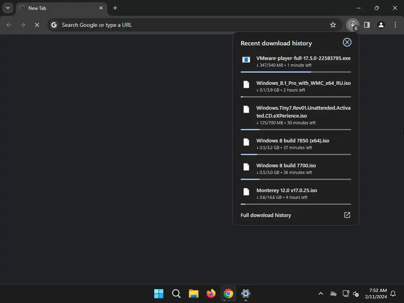Click the OneDrive cloud tray icon
The width and height of the screenshot is (404, 303).
coord(333,294)
